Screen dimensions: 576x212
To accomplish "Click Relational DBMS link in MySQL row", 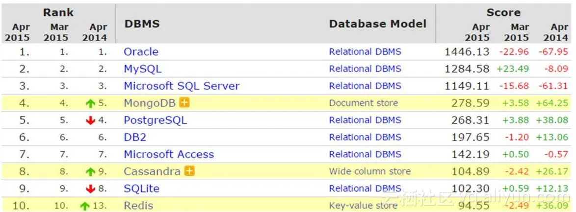I will (x=365, y=69).
